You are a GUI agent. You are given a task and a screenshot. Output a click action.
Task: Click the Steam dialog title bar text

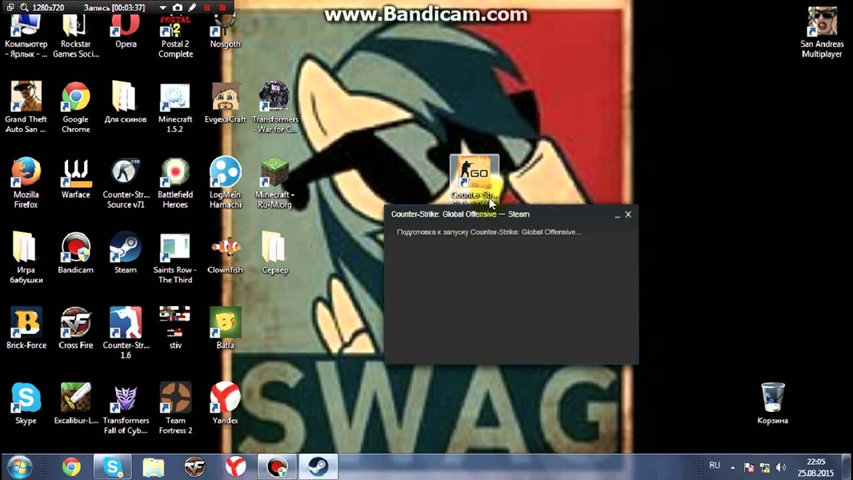click(460, 214)
